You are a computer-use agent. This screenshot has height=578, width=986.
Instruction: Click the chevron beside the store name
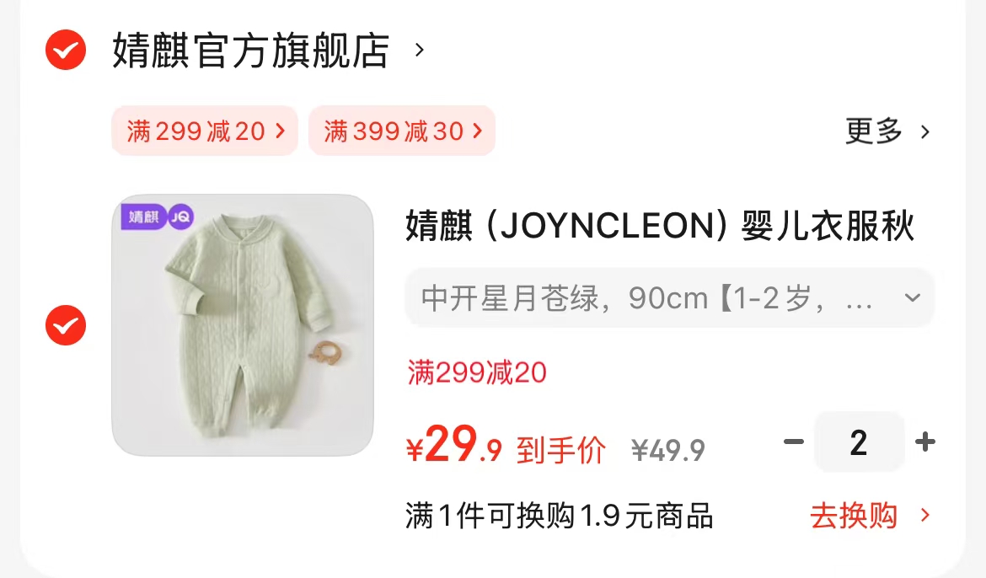pos(420,50)
